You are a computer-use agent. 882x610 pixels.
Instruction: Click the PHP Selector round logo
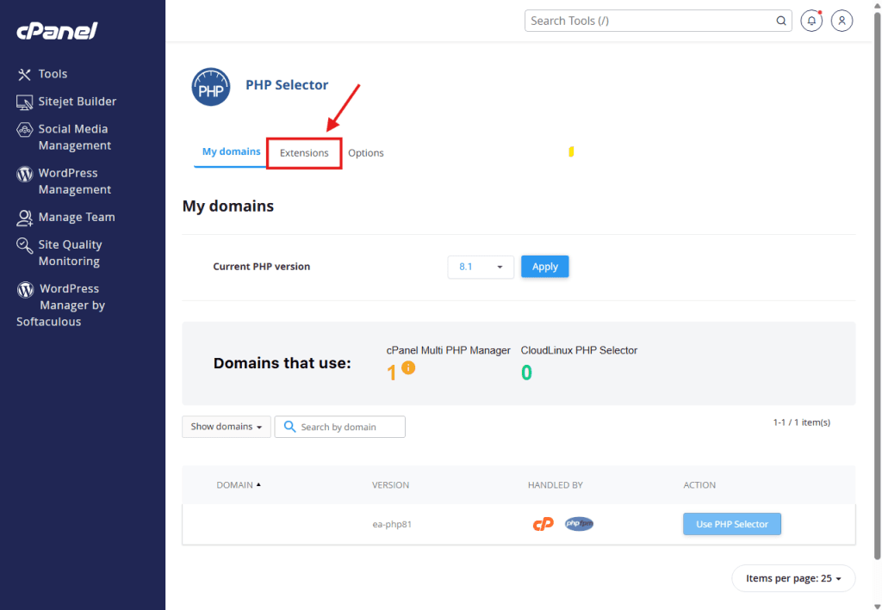[210, 87]
